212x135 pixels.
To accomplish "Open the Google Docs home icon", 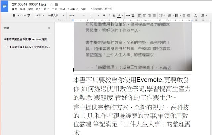I will coord(4,6).
